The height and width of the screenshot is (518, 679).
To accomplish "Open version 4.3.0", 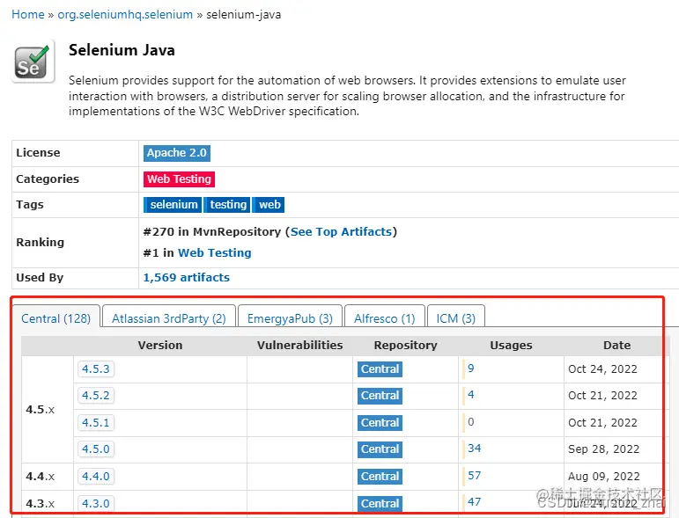I will (x=96, y=503).
